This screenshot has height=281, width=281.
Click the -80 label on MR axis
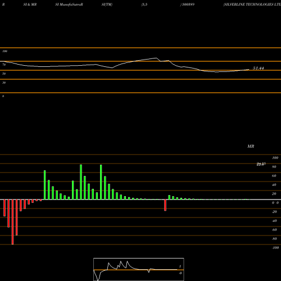274,239
